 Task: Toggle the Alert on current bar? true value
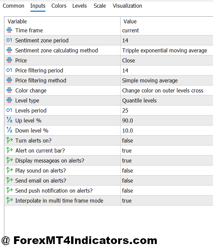(x=127, y=151)
